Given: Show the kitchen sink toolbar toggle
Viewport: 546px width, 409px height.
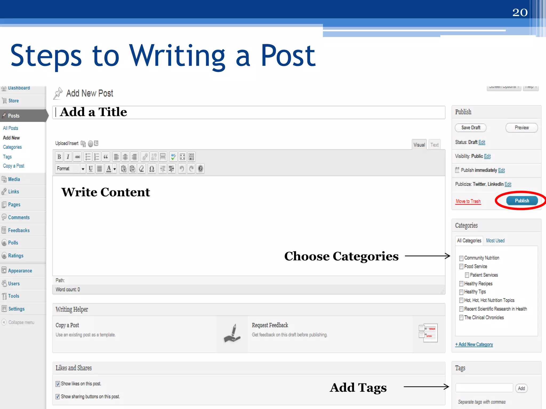Looking at the screenshot, I should pos(191,157).
